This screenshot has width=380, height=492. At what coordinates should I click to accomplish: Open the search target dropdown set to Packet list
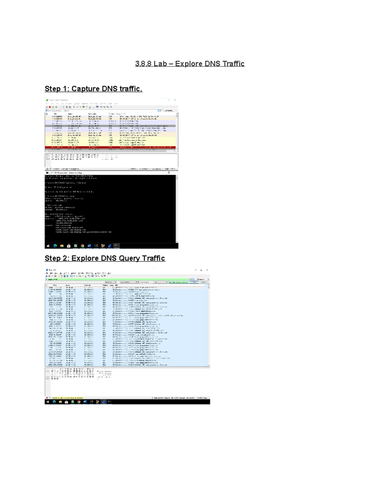pyautogui.click(x=111, y=282)
